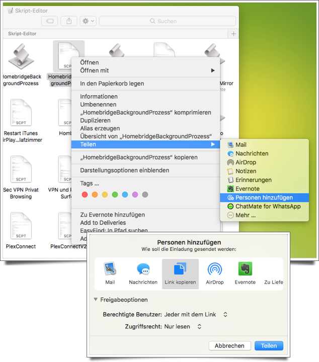319x362 pixels.
Task: Open the PlexConnect script file
Action: (x=20, y=226)
